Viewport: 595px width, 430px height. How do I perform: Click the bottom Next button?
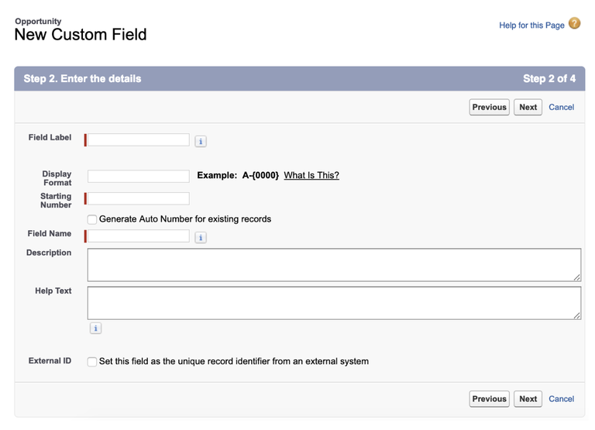[528, 399]
